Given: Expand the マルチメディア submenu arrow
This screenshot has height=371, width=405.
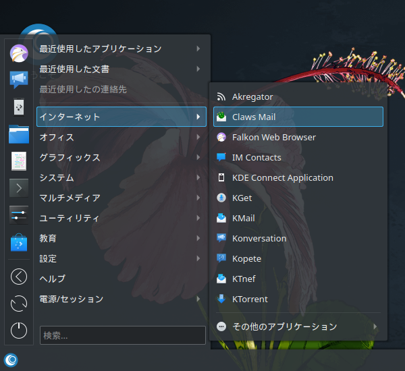Looking at the screenshot, I should pyautogui.click(x=198, y=198).
